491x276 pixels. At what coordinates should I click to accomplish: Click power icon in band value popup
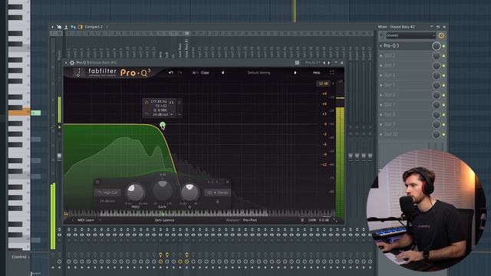click(147, 102)
